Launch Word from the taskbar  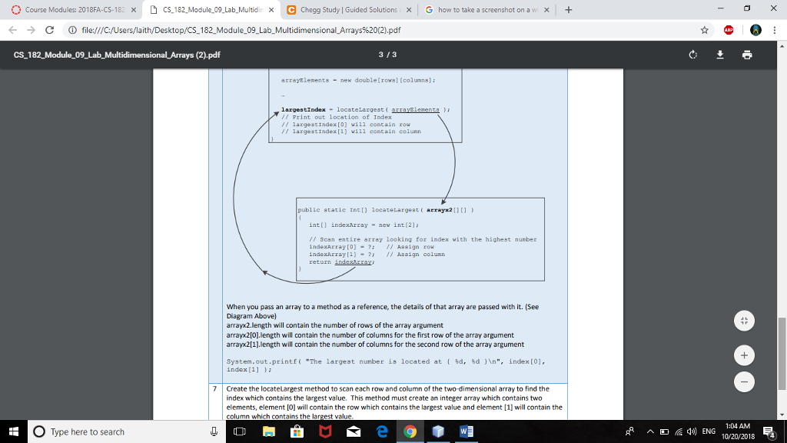click(466, 431)
